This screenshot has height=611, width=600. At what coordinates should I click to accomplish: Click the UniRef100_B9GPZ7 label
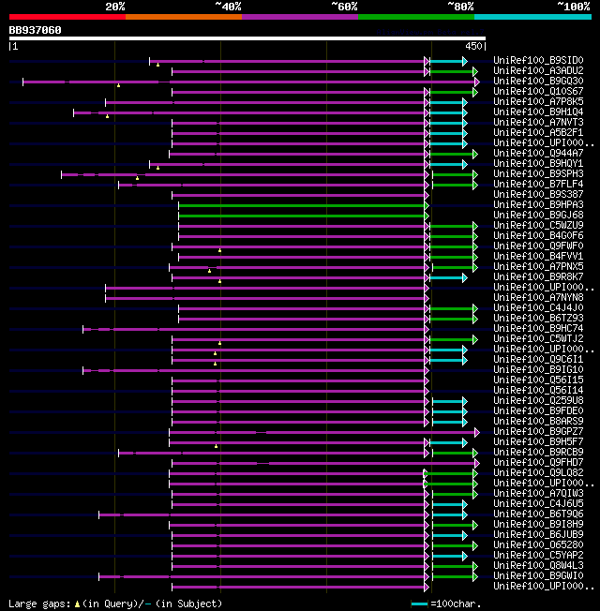538,431
